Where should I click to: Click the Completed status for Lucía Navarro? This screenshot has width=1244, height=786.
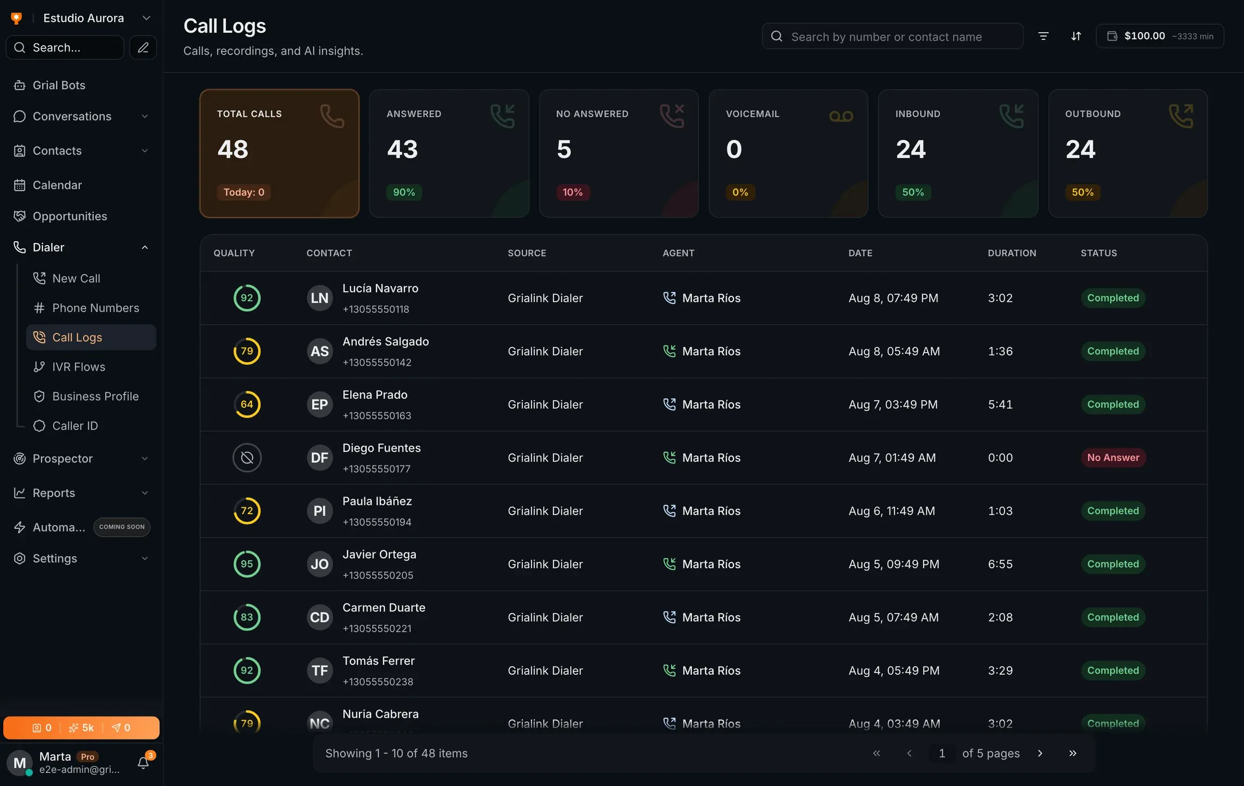[1113, 298]
